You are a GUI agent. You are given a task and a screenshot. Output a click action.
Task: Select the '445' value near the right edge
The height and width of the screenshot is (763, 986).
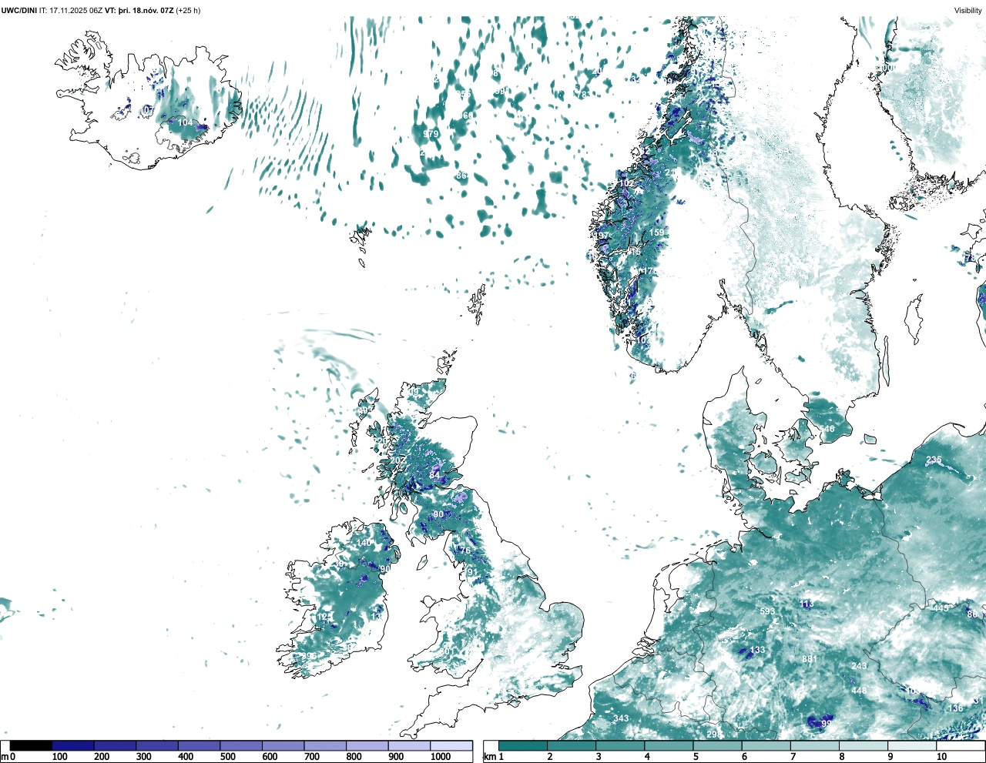point(941,608)
